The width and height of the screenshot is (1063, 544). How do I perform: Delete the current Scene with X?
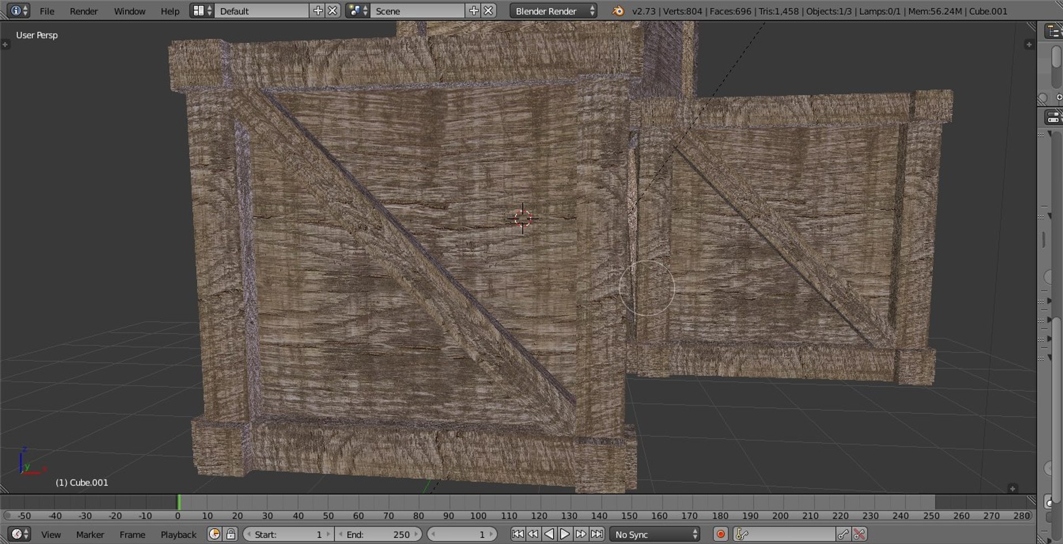point(488,11)
